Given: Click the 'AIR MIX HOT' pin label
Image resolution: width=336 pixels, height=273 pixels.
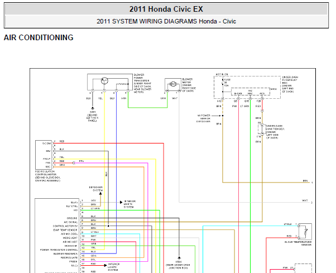Looking at the screenshot, I should [x=70, y=242].
